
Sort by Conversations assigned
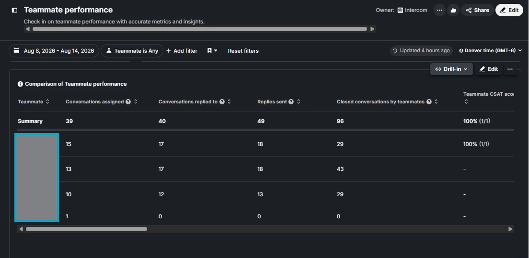(136, 101)
